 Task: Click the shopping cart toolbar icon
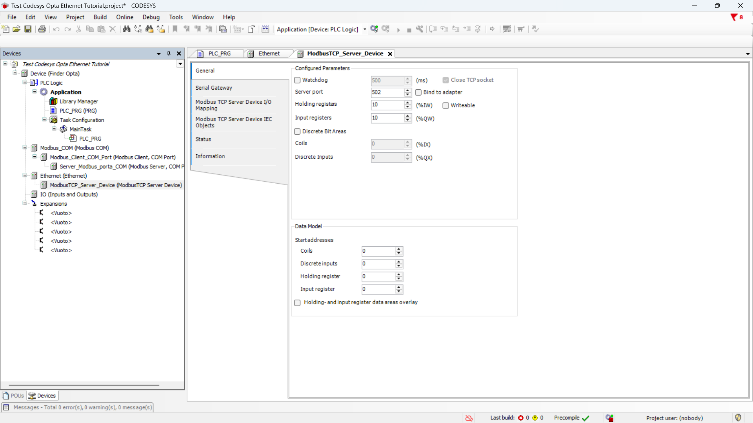click(521, 29)
